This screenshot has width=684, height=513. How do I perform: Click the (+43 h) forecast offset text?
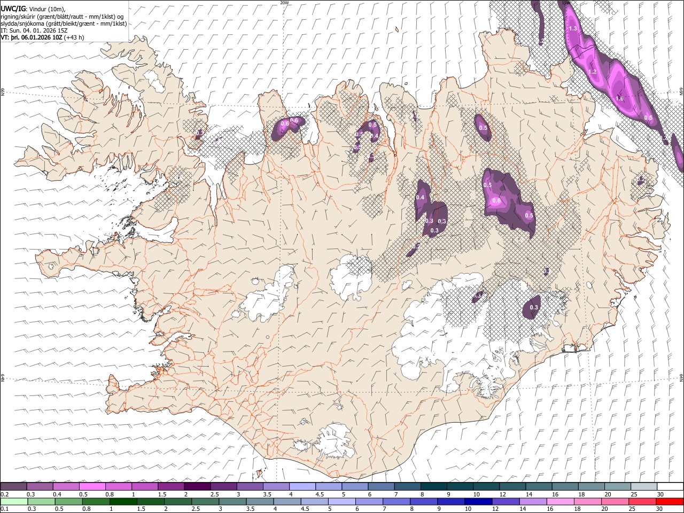(x=74, y=38)
